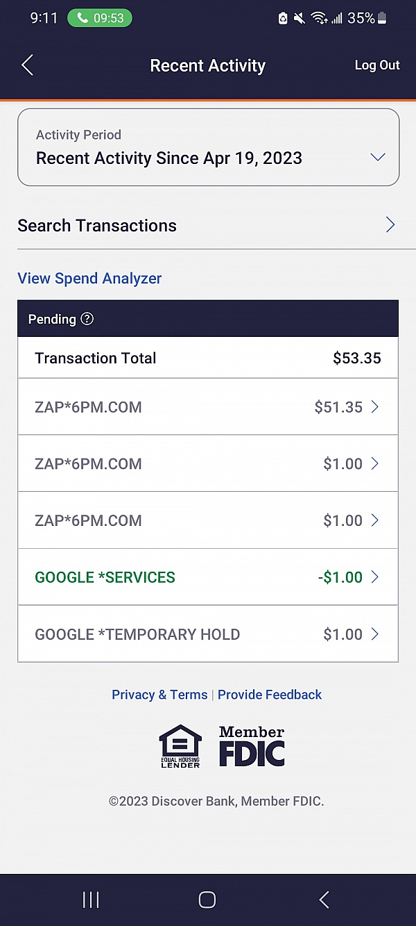Open the Privacy & Terms link

[159, 695]
